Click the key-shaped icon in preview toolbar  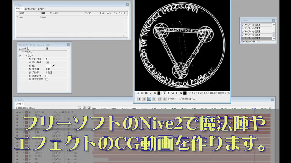tap(151, 93)
